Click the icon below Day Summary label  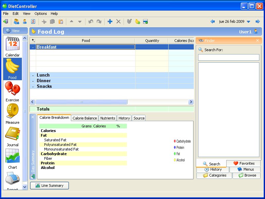click(x=33, y=176)
